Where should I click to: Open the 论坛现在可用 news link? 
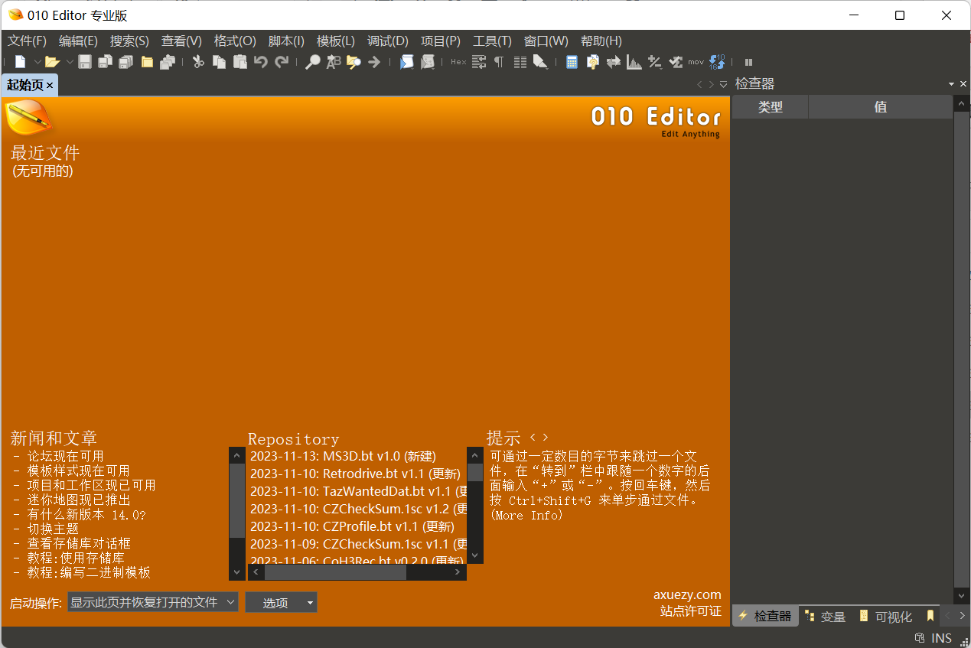tap(65, 457)
